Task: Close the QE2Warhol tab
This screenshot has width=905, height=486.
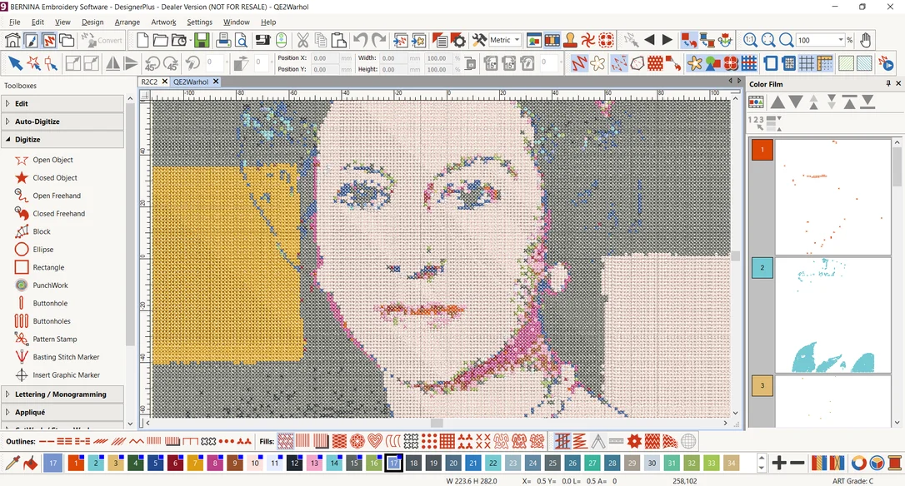Action: [216, 82]
